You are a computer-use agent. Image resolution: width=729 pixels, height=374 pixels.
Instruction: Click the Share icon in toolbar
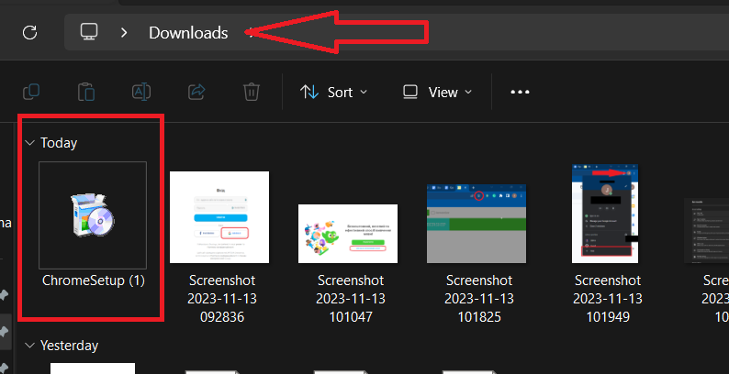pyautogui.click(x=196, y=92)
